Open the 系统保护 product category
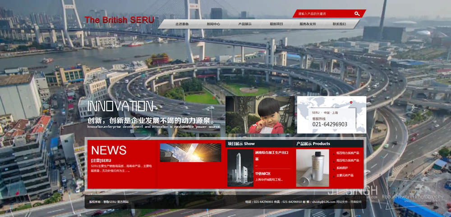This screenshot has width=451, height=217. point(342,168)
